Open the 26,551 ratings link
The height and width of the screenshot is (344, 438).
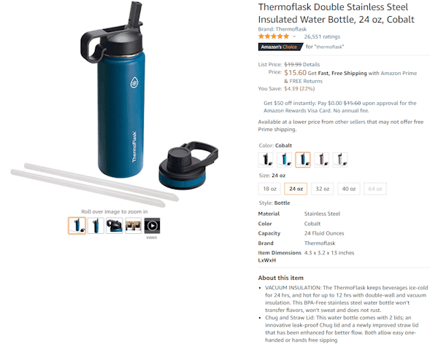[322, 36]
